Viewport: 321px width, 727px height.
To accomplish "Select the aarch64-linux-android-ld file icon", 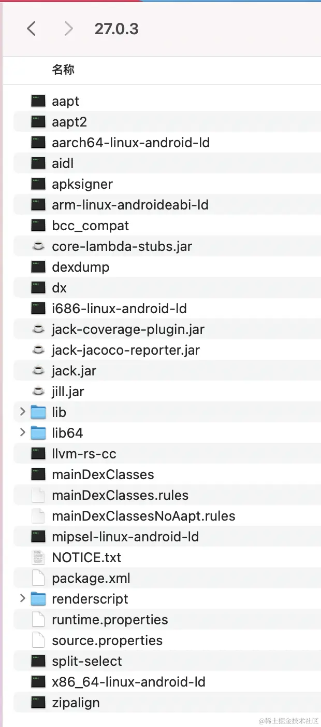I will (x=38, y=143).
